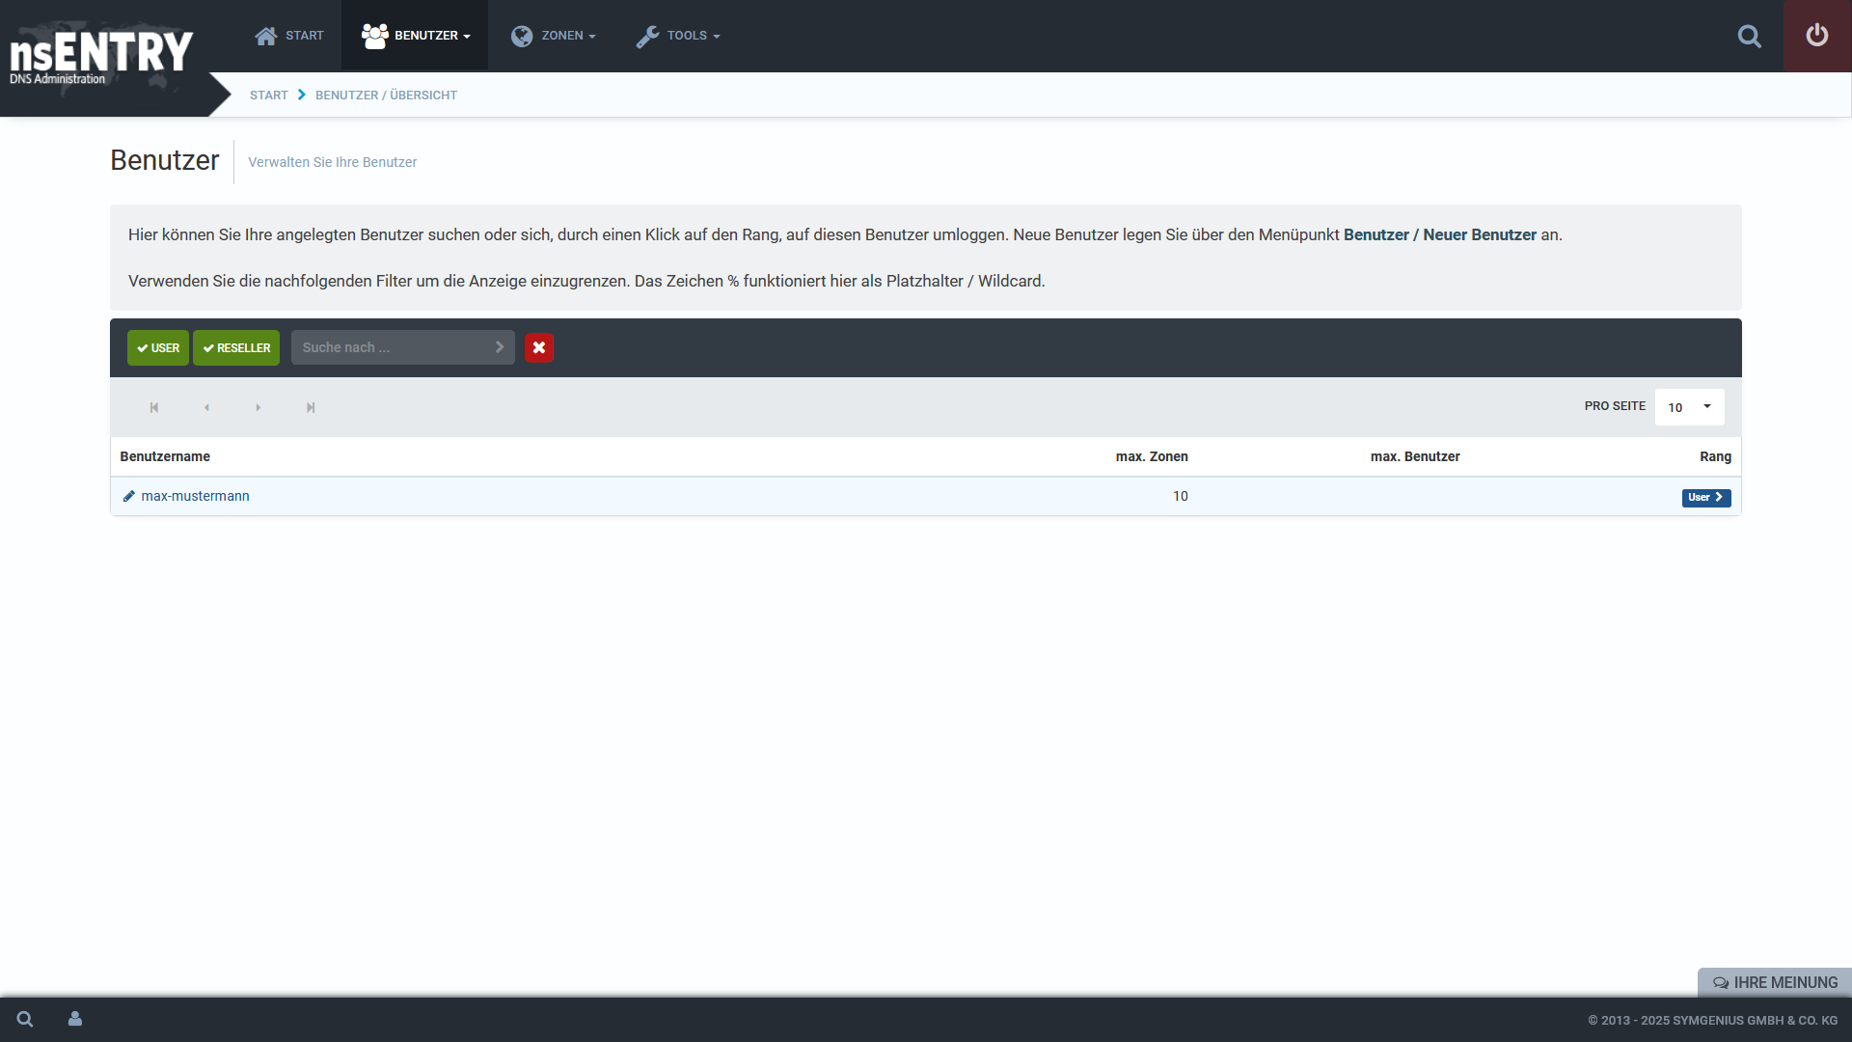Clear filter with red X button
The width and height of the screenshot is (1852, 1042).
pyautogui.click(x=539, y=347)
